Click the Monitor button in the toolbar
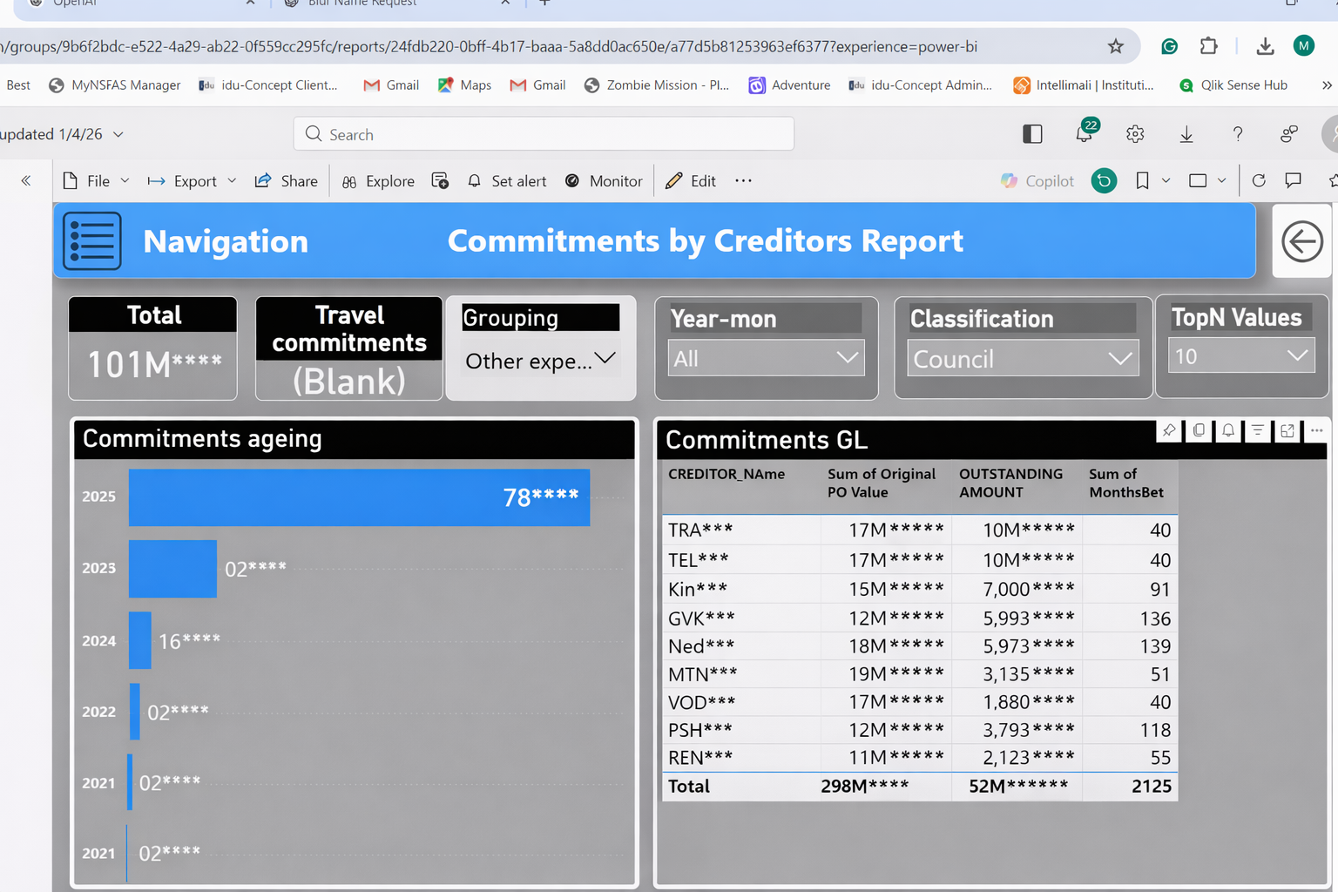Viewport: 1338px width, 892px height. coord(604,180)
